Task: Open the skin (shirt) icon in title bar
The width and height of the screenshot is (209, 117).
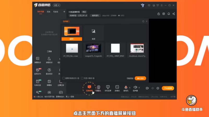Action: [x=158, y=5]
